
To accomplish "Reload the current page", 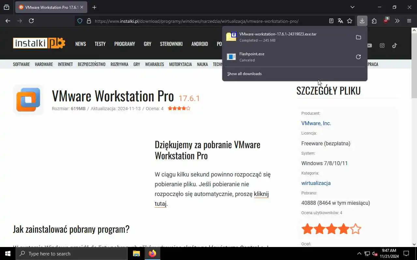I will (31, 21).
